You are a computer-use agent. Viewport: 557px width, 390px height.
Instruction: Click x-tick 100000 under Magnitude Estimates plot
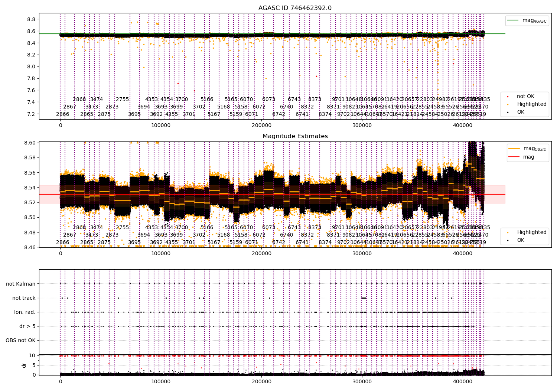point(161,254)
